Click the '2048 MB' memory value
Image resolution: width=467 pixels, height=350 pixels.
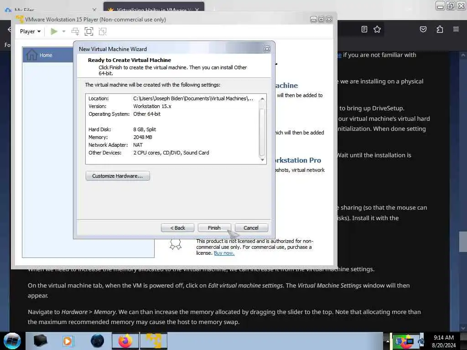coord(143,137)
